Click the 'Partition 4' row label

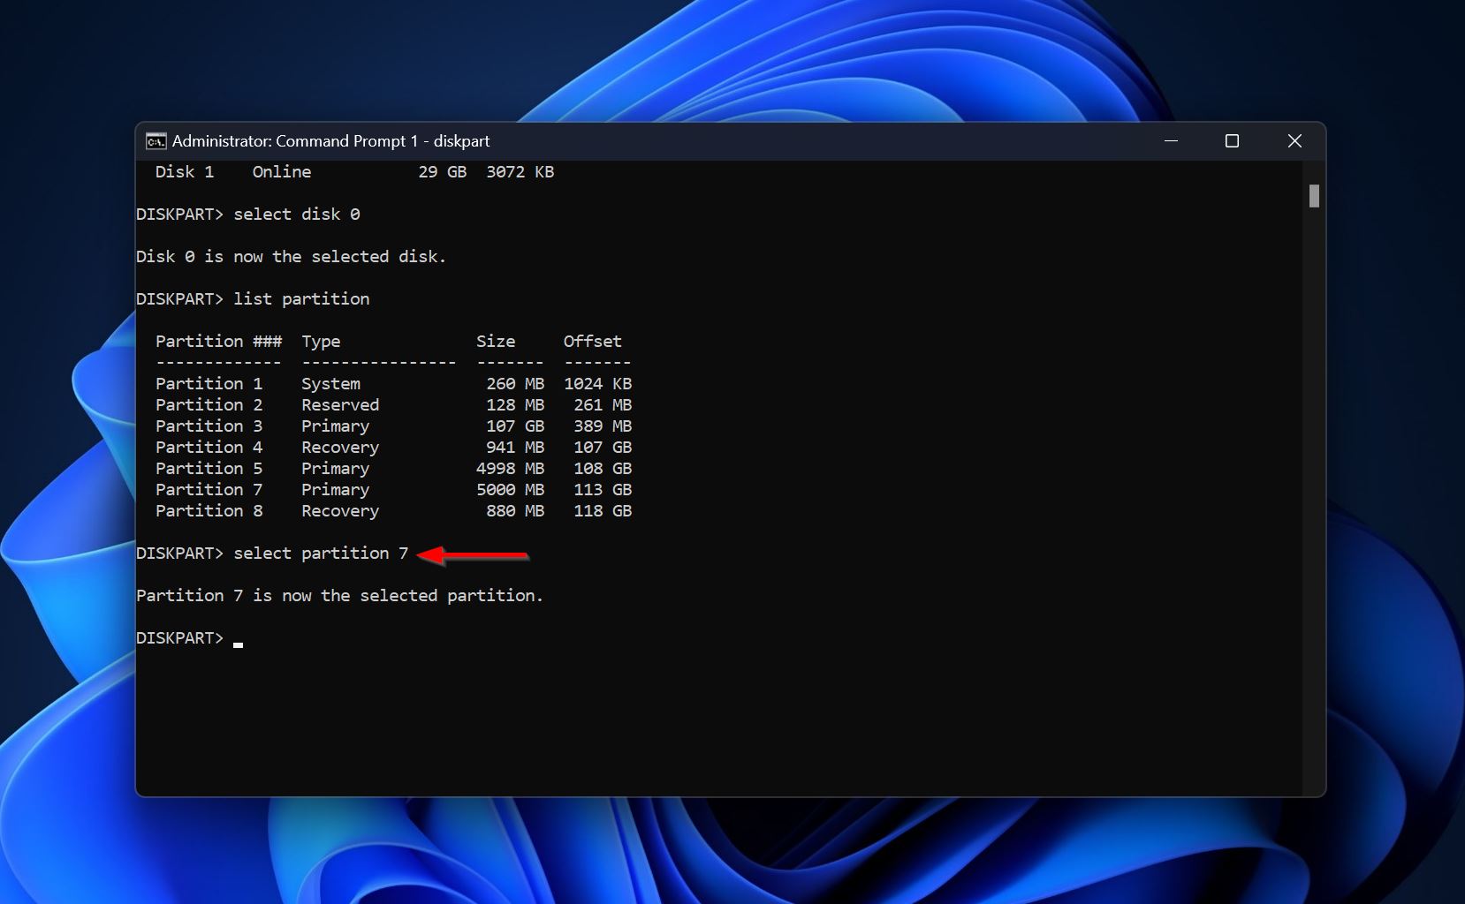(x=209, y=448)
